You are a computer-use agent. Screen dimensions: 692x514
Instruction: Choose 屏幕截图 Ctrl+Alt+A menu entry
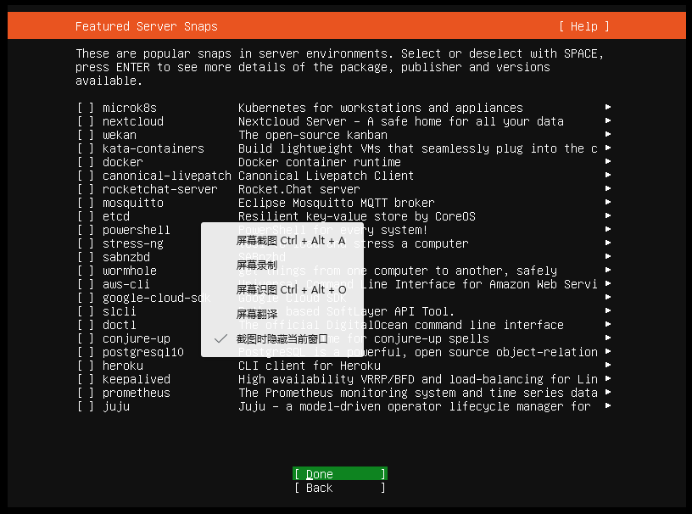(282, 241)
